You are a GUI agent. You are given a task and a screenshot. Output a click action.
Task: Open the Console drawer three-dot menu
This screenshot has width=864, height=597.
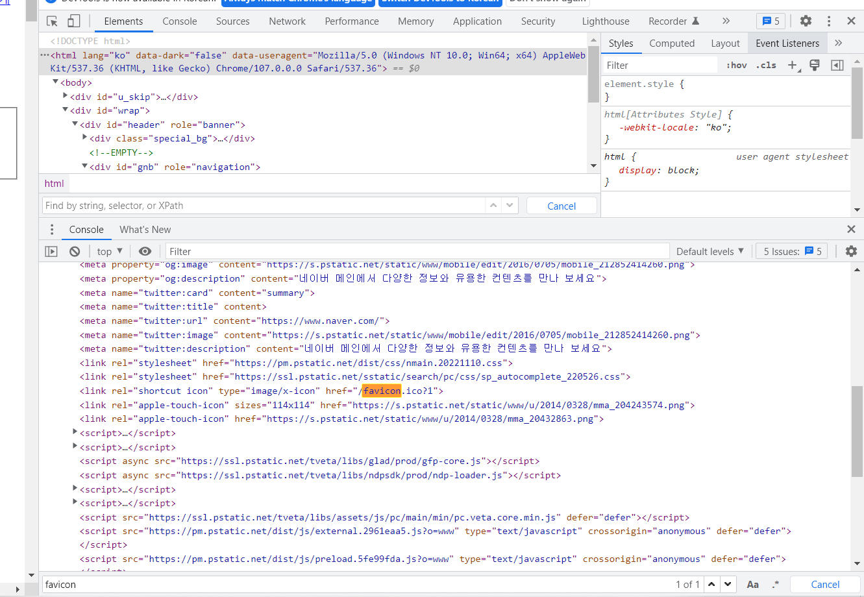[x=52, y=229]
